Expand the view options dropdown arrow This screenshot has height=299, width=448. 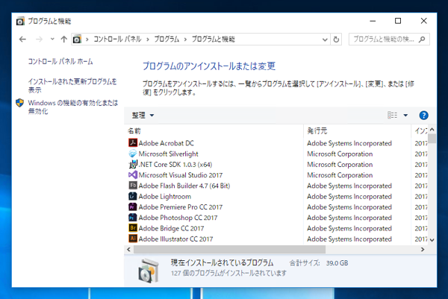pos(405,116)
